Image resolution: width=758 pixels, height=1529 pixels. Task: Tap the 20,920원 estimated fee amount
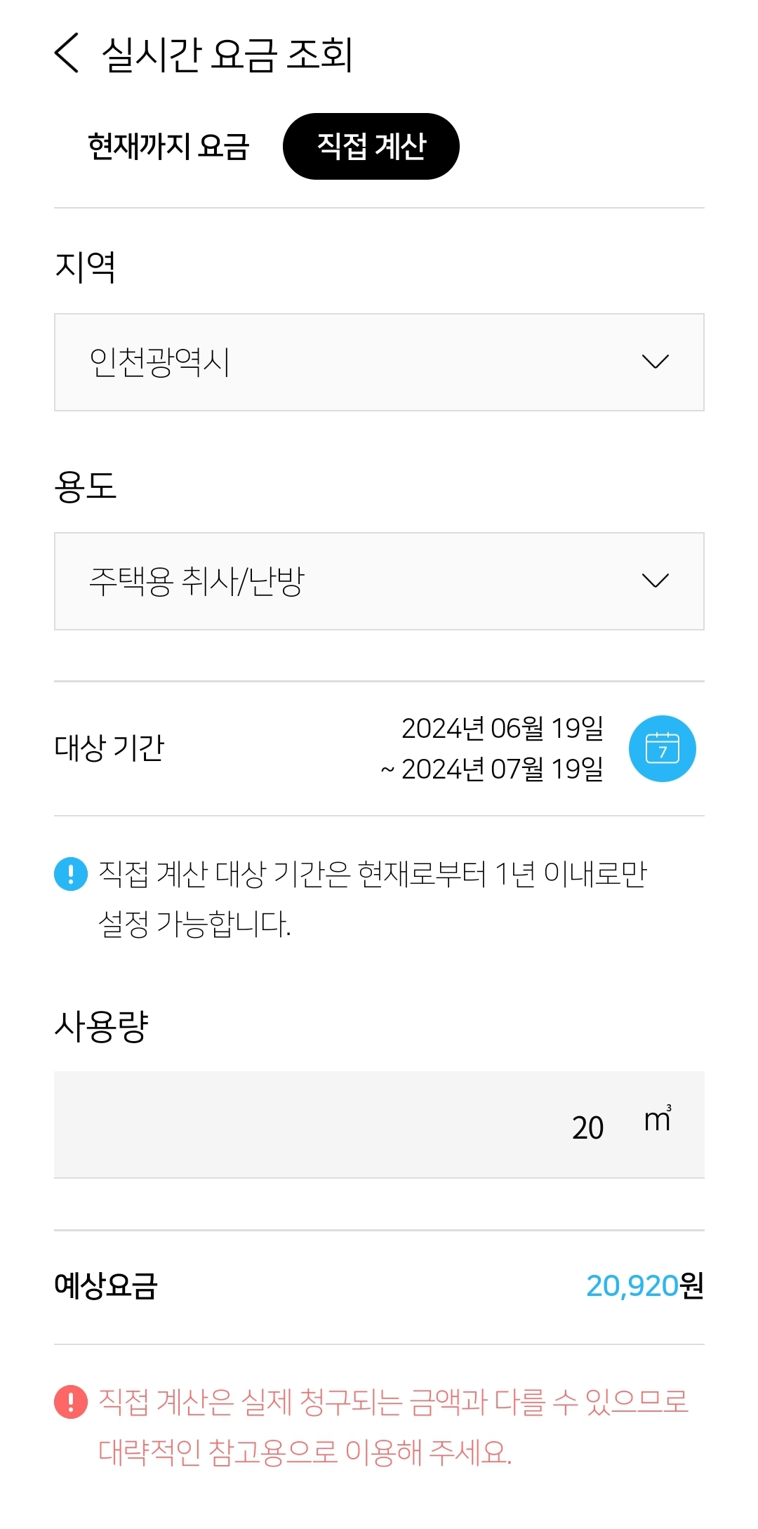[644, 1286]
